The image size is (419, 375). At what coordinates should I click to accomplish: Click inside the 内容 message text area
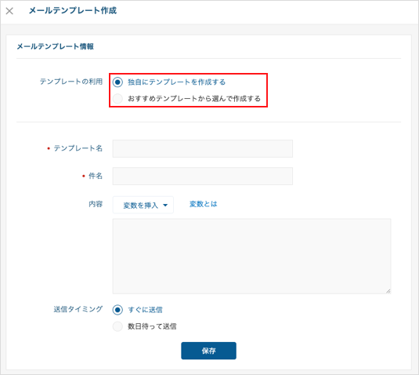[251, 257]
